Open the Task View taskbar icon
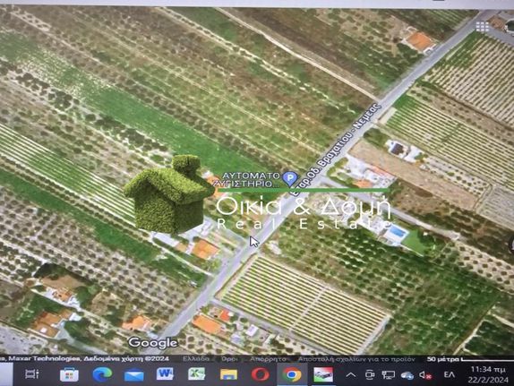Viewport: 514px width, 386px height. point(32,374)
